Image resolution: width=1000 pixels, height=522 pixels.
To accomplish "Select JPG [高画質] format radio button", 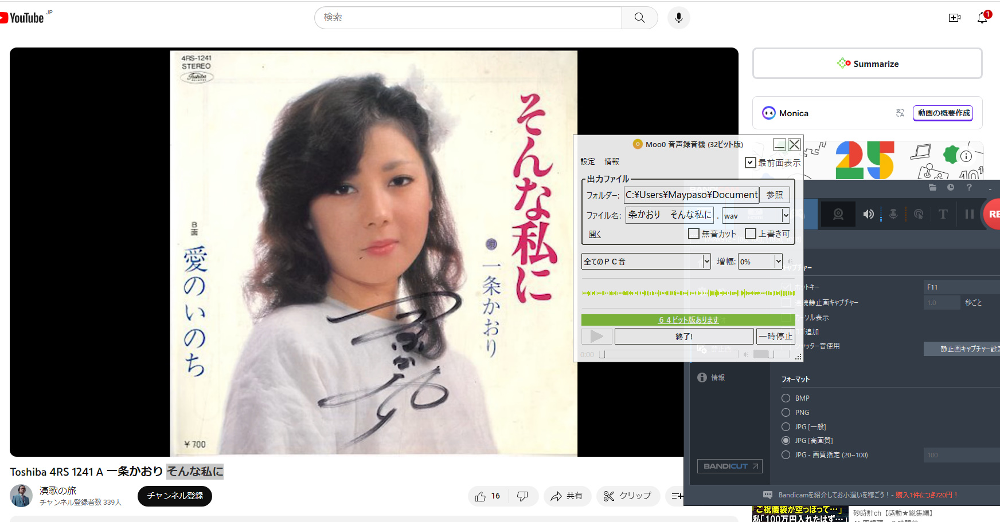I will (x=786, y=440).
